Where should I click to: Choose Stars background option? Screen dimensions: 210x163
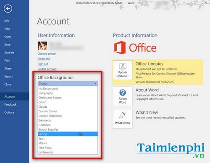(68, 139)
